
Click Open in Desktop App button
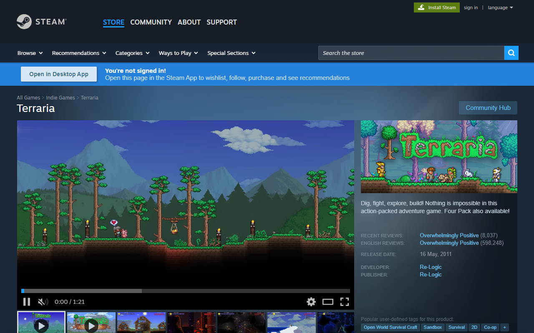coord(59,74)
